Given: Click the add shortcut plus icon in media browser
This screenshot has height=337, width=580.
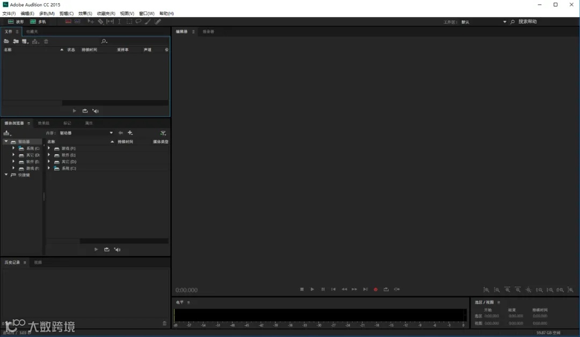Looking at the screenshot, I should coord(130,133).
